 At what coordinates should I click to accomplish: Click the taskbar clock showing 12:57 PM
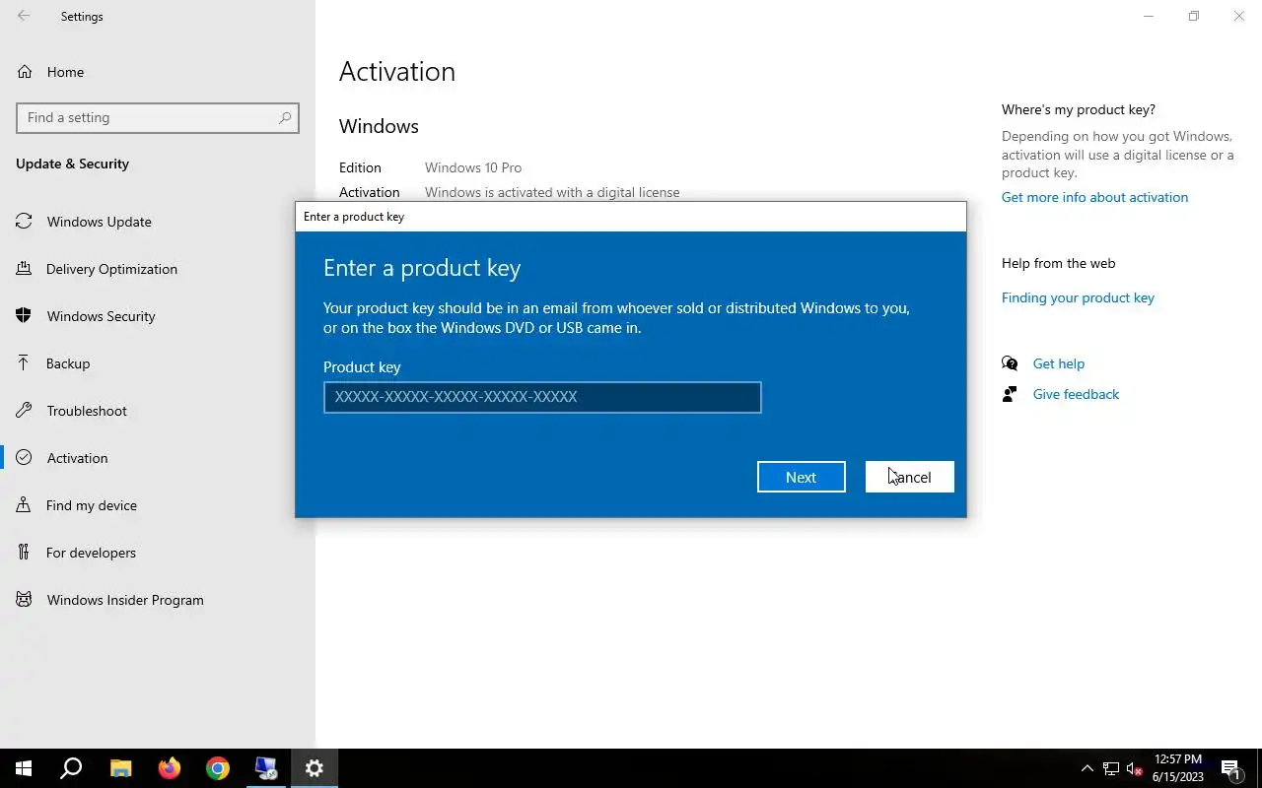click(1178, 768)
